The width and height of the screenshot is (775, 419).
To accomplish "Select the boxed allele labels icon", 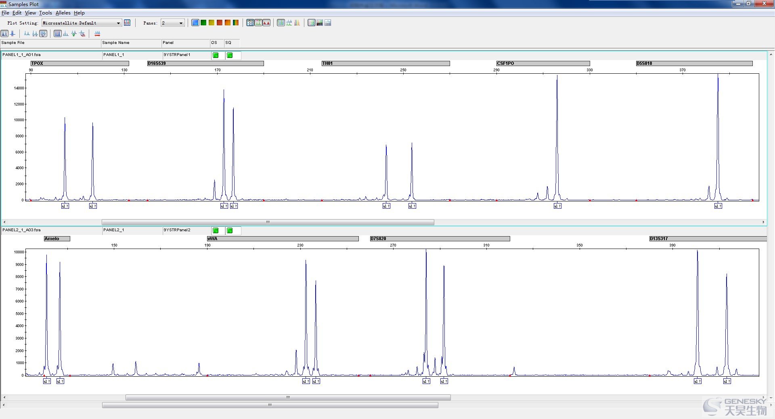I will click(43, 33).
